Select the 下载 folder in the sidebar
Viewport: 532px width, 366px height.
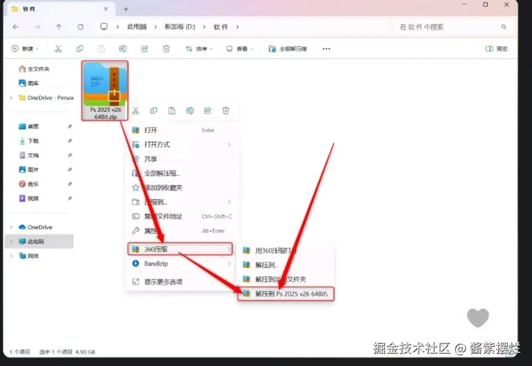pyautogui.click(x=29, y=140)
